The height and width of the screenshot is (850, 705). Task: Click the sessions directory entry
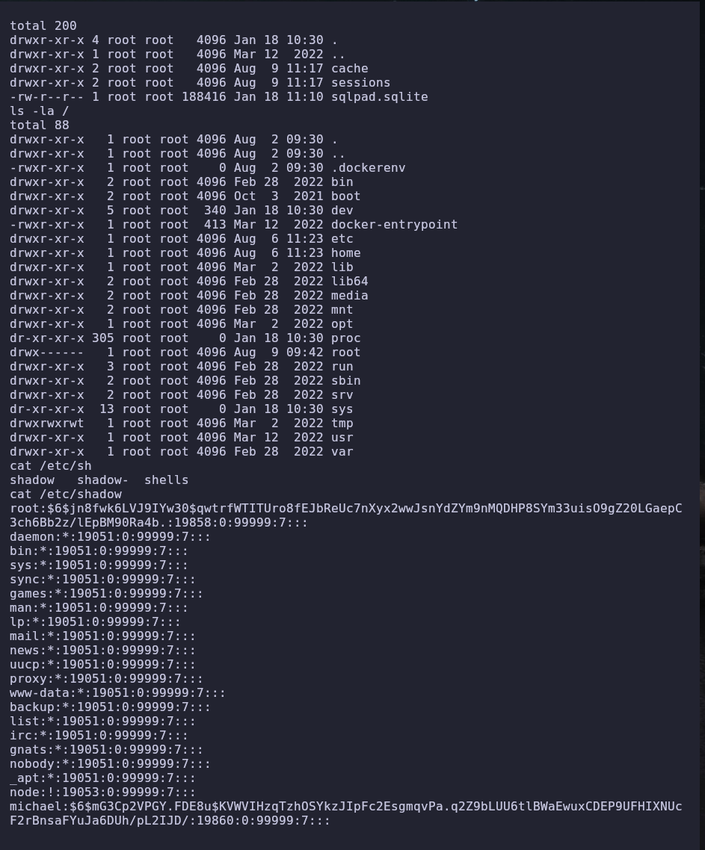pyautogui.click(x=361, y=83)
